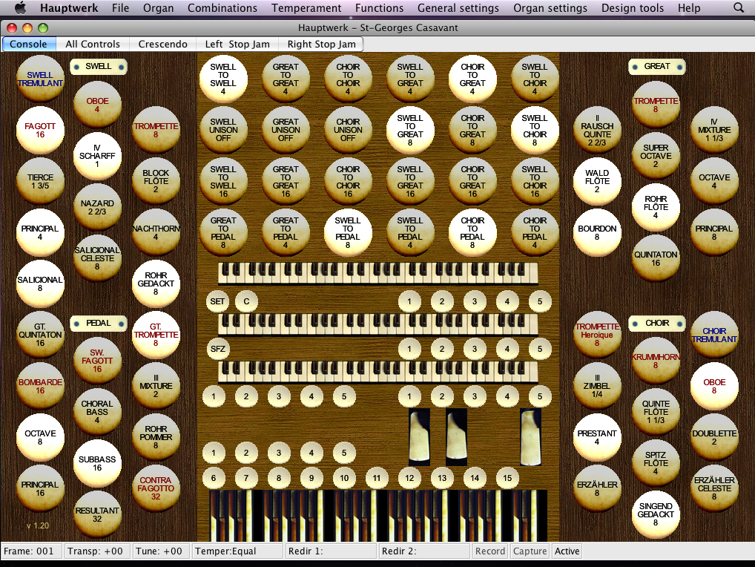Toggle the Swell to Swell 4 coupler
The height and width of the screenshot is (567, 755).
(x=223, y=79)
